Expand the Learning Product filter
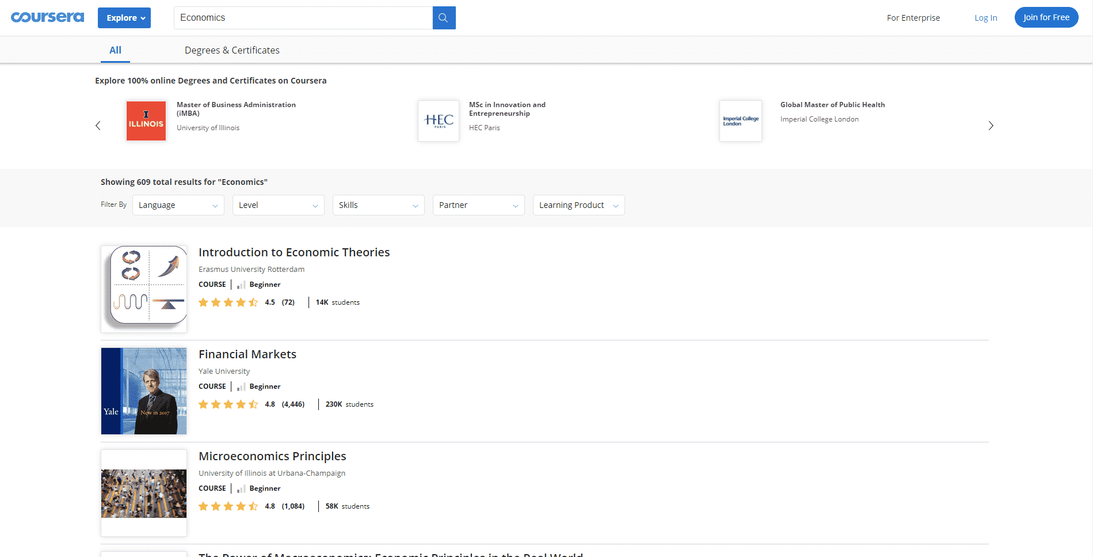Image resolution: width=1093 pixels, height=557 pixels. click(x=579, y=205)
